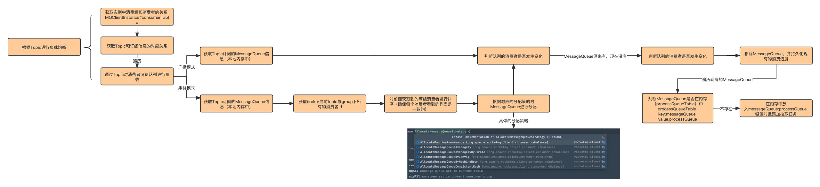Select the 根据Topic进行负载均衡 box

[44, 47]
